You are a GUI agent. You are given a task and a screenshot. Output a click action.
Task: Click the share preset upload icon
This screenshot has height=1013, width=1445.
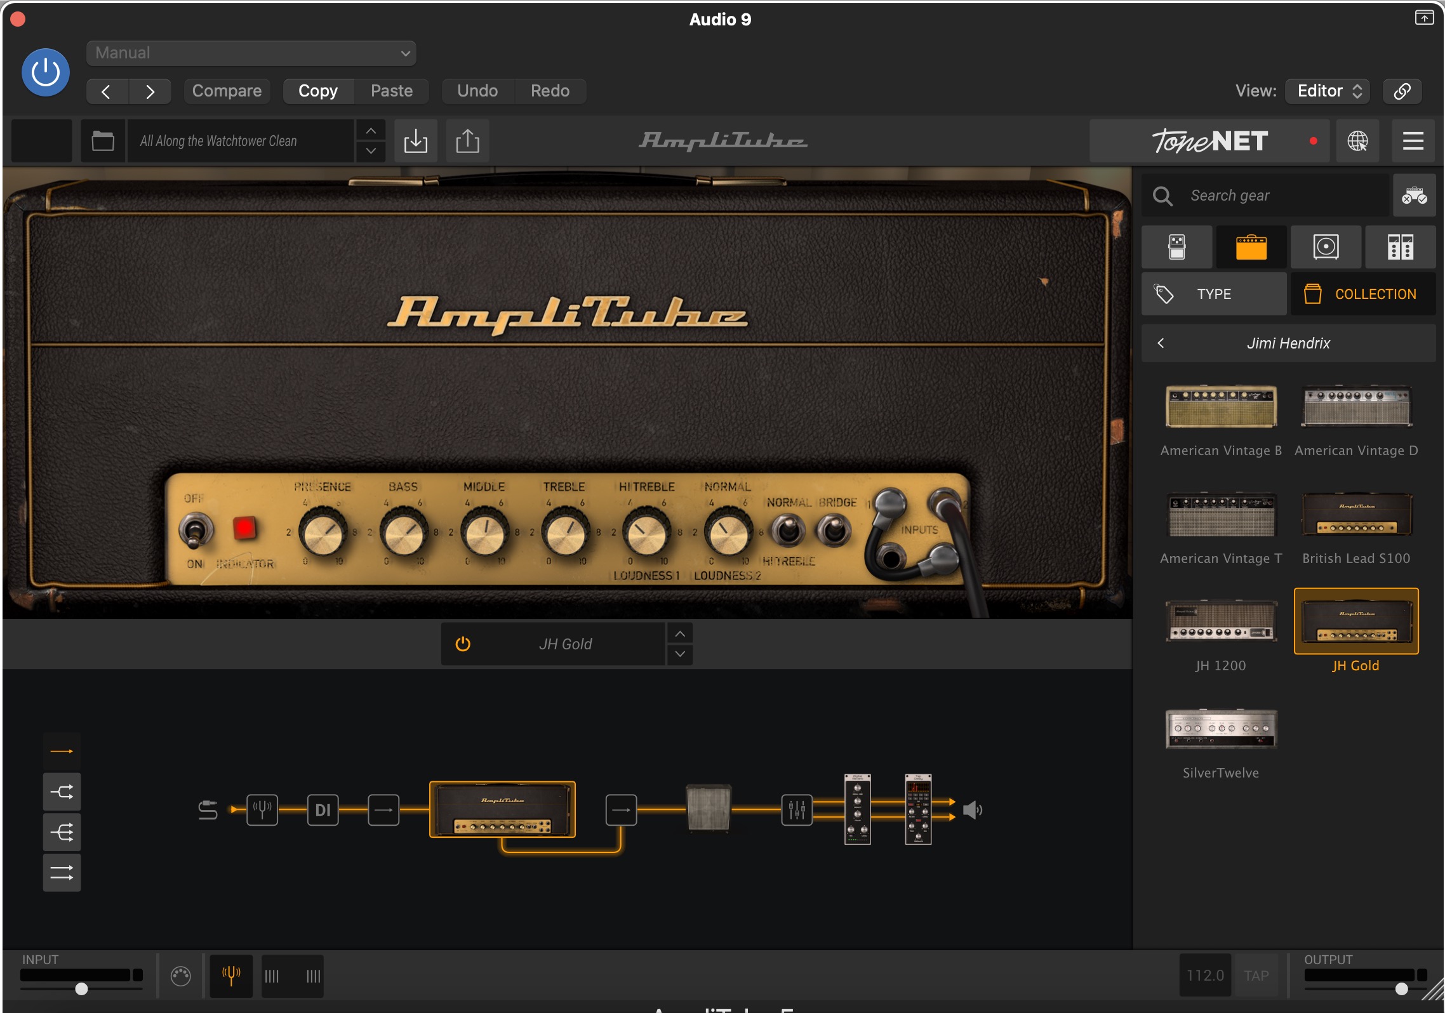(467, 141)
